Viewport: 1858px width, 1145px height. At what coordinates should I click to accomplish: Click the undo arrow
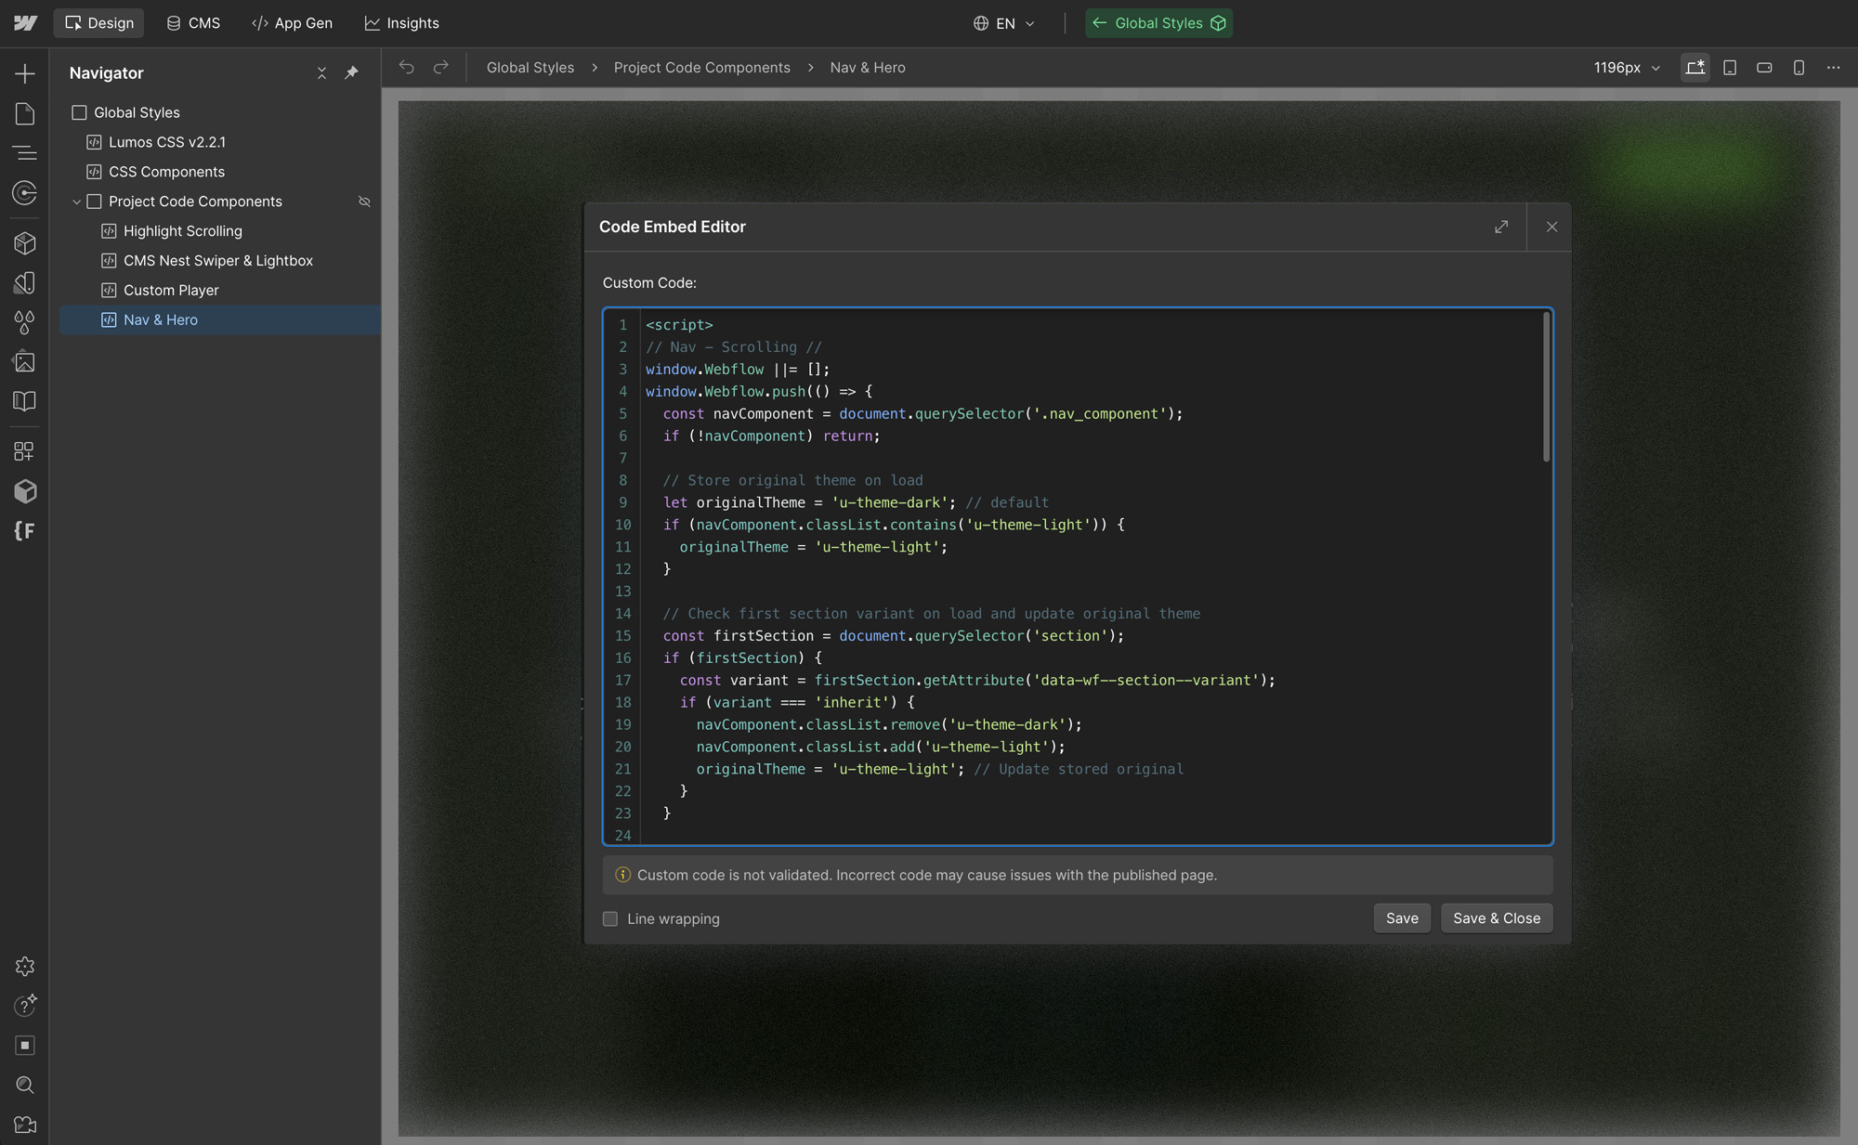pos(407,67)
